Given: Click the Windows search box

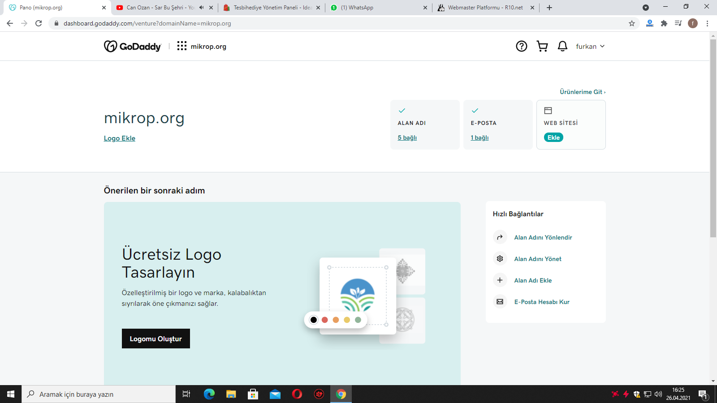Looking at the screenshot, I should point(99,394).
